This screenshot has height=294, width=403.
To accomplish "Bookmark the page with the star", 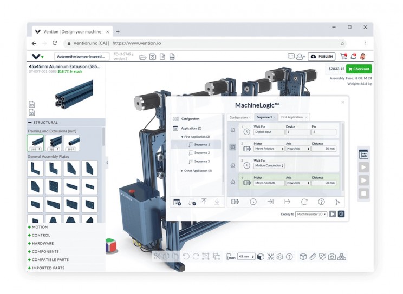I will [x=342, y=43].
